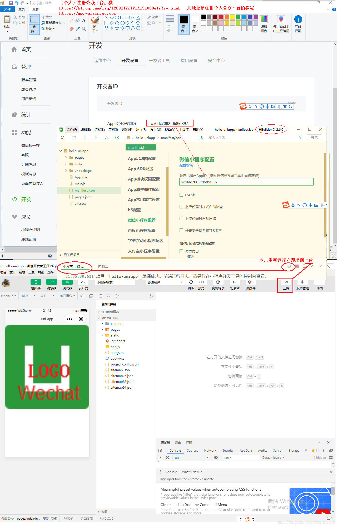Enable the 位置接口 checkbox
This screenshot has height=527, width=337.
pos(181,251)
